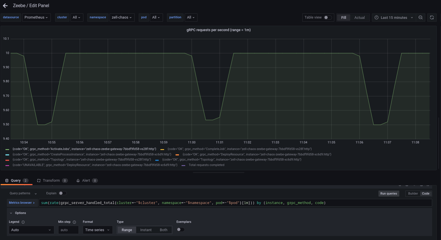Set panel display to Fill

point(344,17)
